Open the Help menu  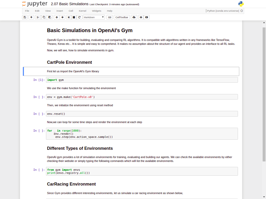click(110, 11)
